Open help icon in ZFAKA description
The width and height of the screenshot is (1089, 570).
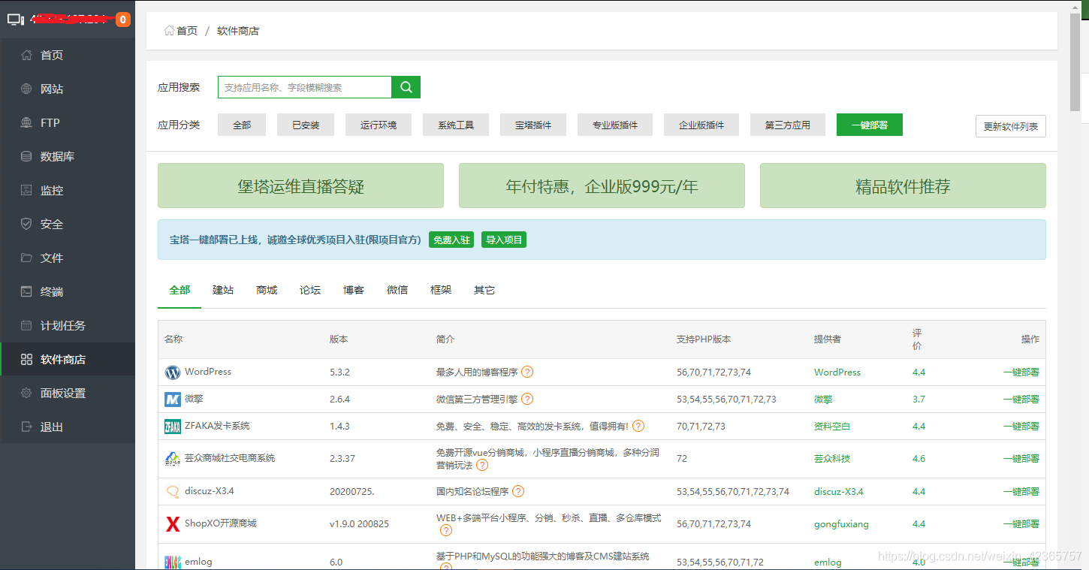point(638,426)
